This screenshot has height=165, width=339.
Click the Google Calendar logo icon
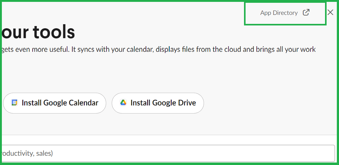(x=15, y=103)
